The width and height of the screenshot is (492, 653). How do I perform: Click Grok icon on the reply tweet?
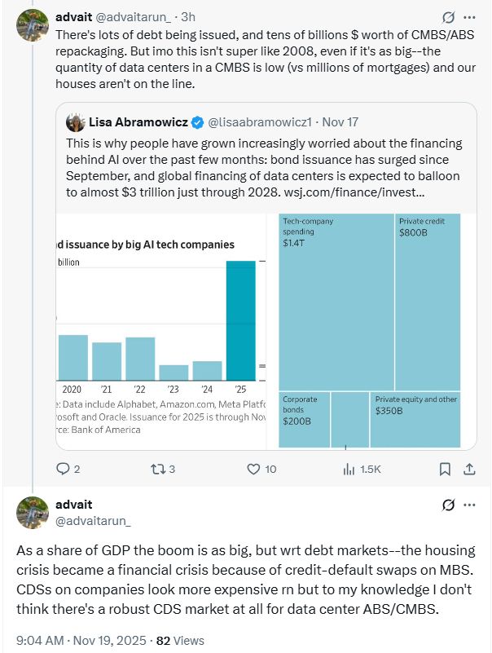click(446, 505)
